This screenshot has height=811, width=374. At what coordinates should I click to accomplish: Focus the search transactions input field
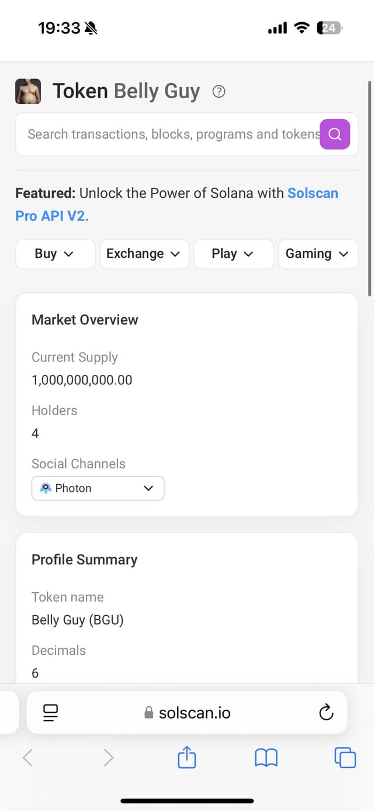click(x=169, y=134)
